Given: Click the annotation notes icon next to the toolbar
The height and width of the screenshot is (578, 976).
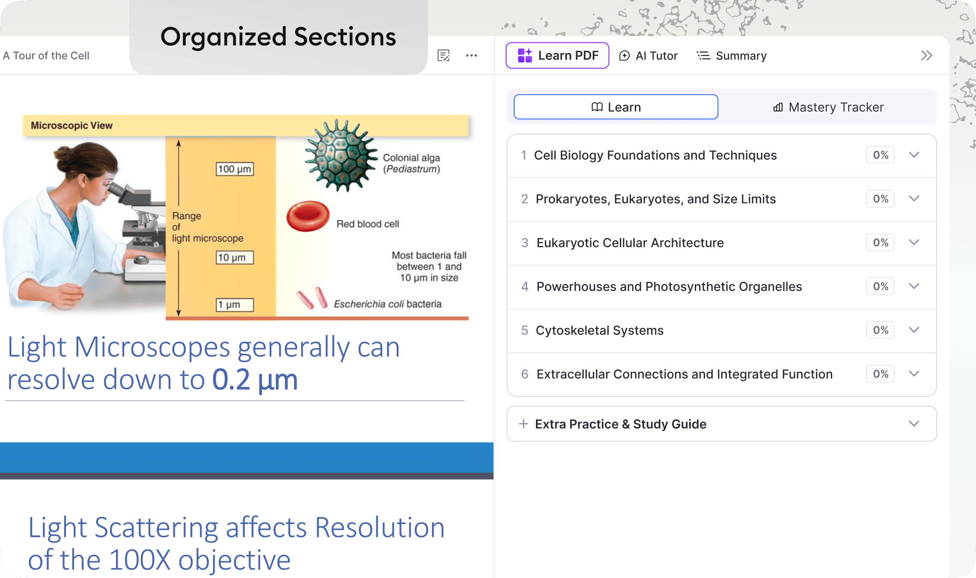Looking at the screenshot, I should pyautogui.click(x=443, y=56).
